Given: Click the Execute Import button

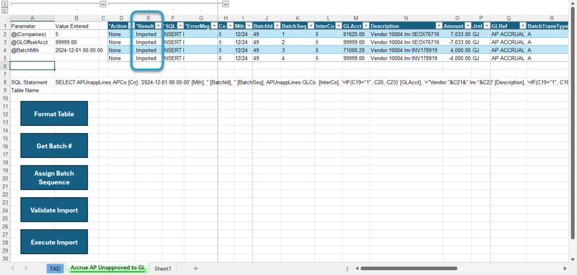Looking at the screenshot, I should pos(54,242).
